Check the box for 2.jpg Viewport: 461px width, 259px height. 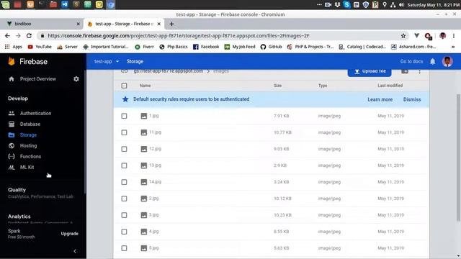click(124, 199)
